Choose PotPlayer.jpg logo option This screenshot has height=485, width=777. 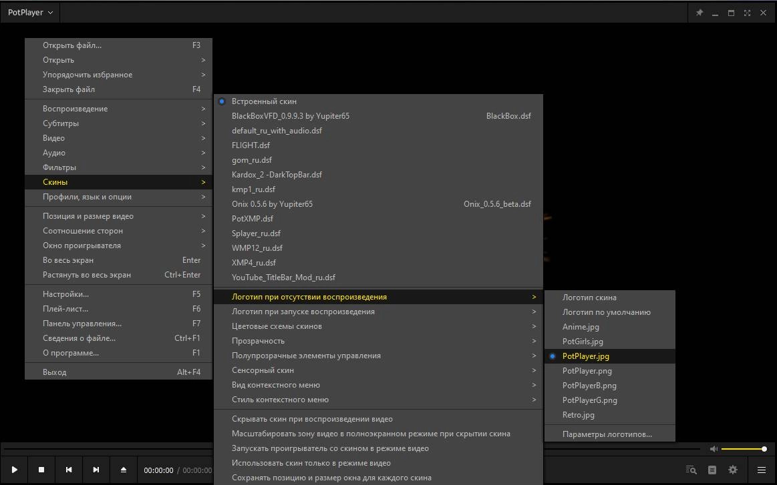[610, 356]
